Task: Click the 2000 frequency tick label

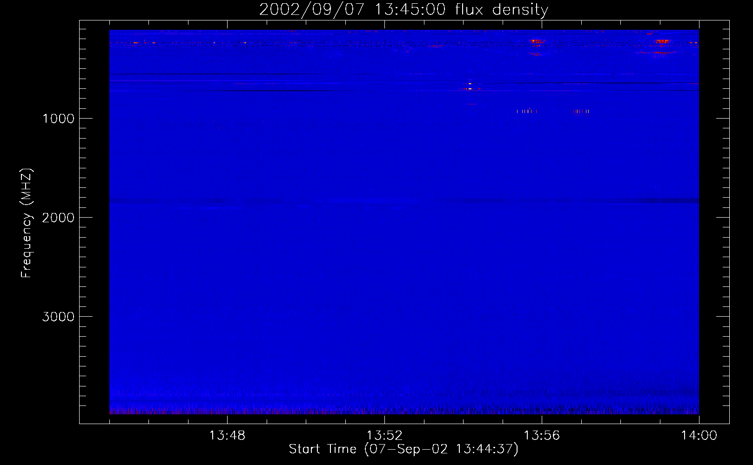Action: pyautogui.click(x=58, y=218)
